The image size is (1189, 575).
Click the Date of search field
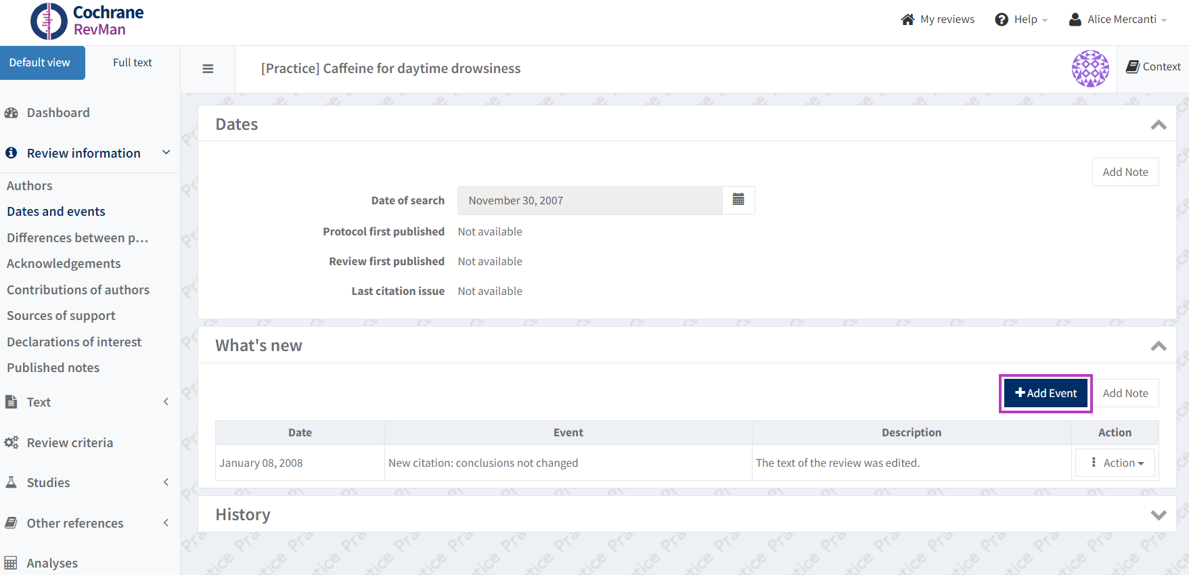coord(589,201)
